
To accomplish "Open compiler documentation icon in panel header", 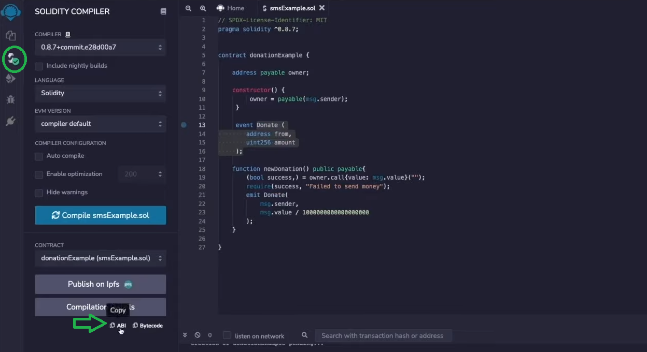I will click(x=163, y=11).
